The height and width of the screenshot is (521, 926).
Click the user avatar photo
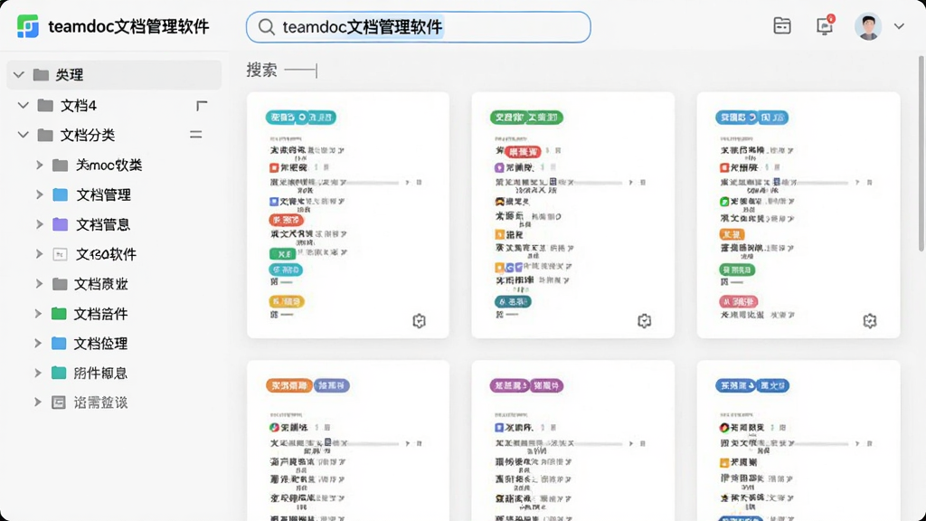pyautogui.click(x=868, y=26)
